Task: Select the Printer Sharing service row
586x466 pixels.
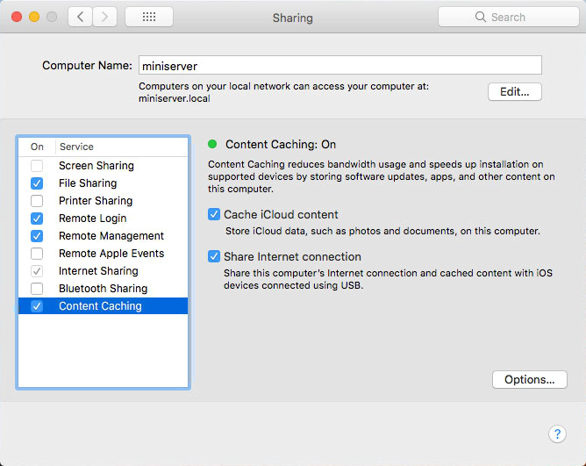Action: pos(104,201)
